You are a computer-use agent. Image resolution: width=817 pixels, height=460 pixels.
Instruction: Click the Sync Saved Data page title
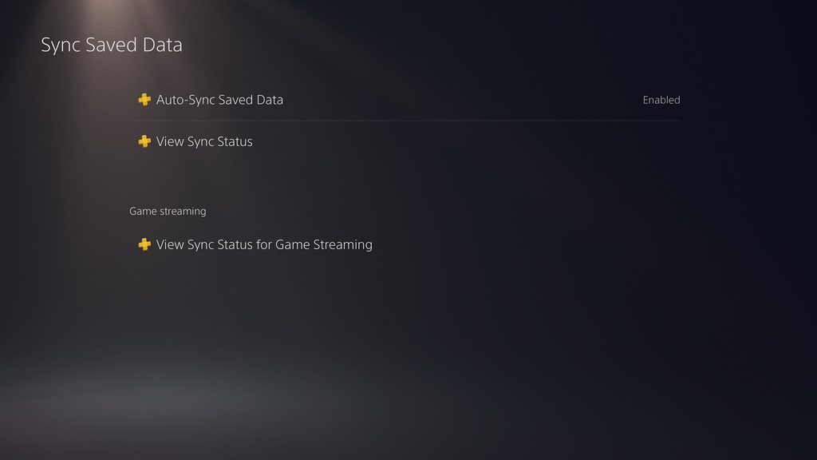coord(112,45)
